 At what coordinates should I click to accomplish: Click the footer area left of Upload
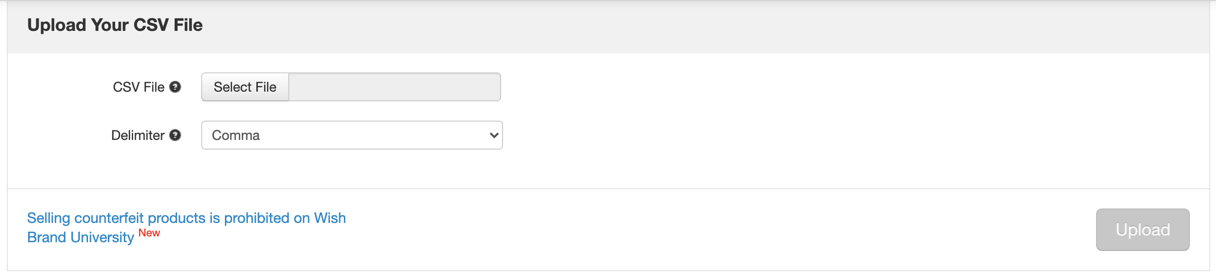click(721, 230)
